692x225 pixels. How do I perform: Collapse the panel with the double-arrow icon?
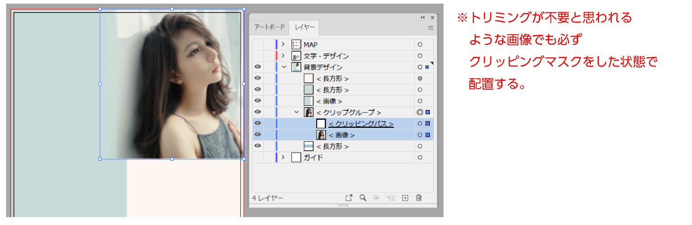tap(423, 18)
